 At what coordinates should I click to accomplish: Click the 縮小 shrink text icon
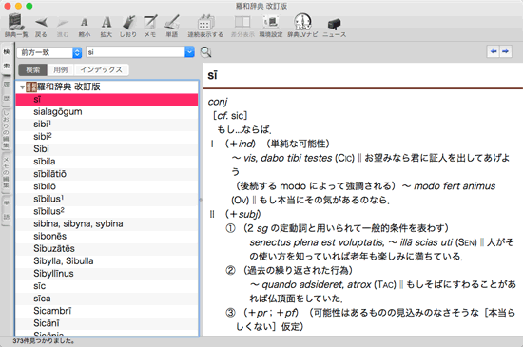(84, 26)
